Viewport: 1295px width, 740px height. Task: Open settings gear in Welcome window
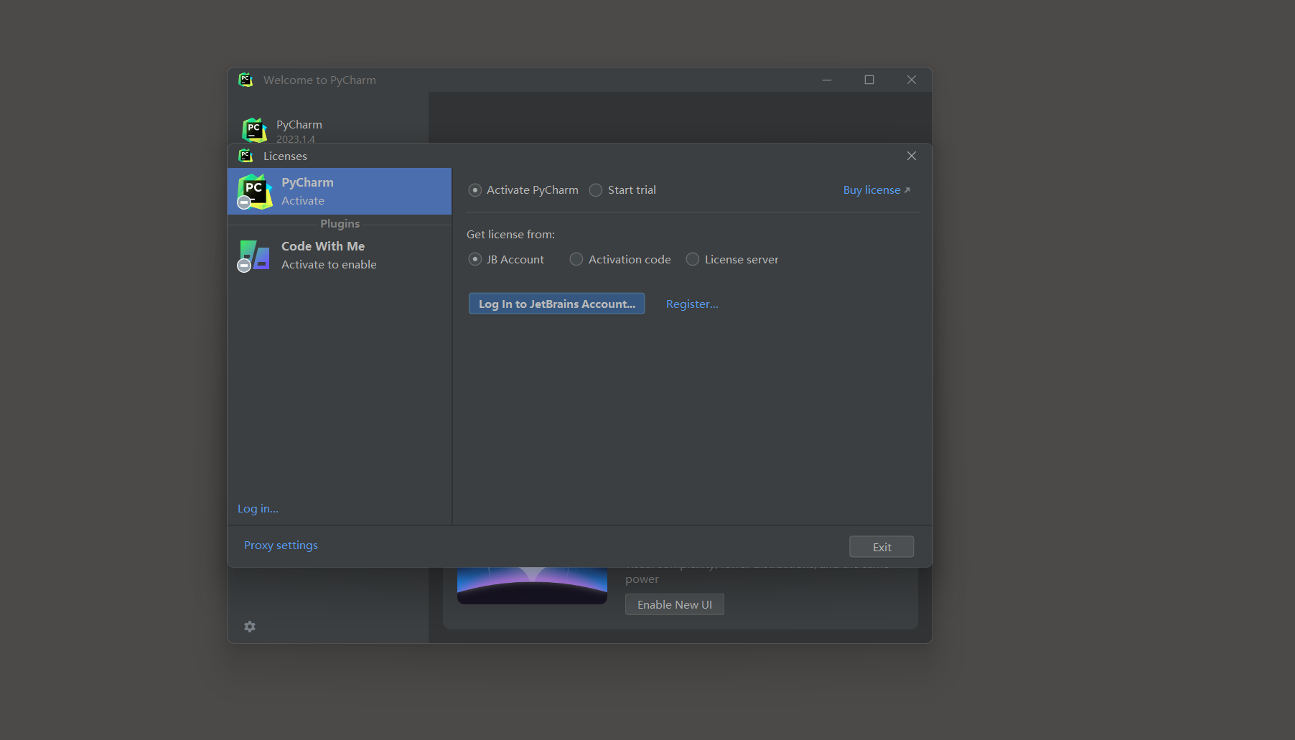(x=250, y=627)
